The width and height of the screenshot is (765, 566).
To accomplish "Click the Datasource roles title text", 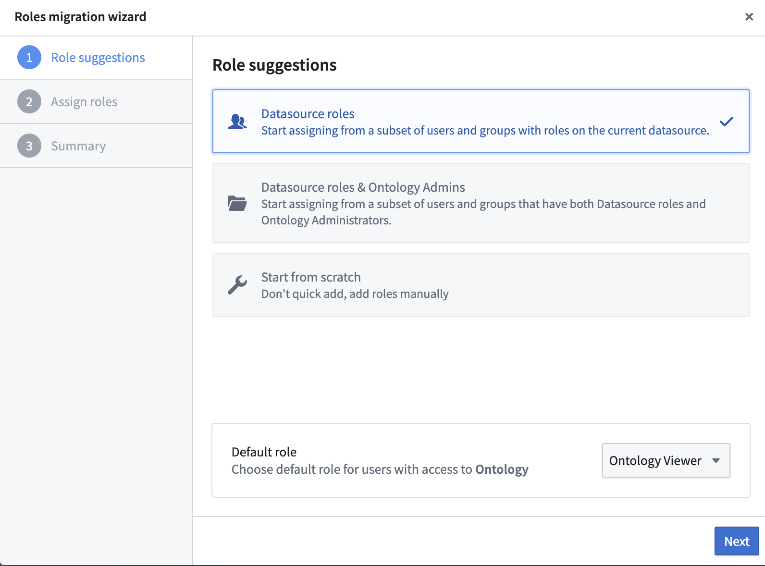I will [x=308, y=114].
